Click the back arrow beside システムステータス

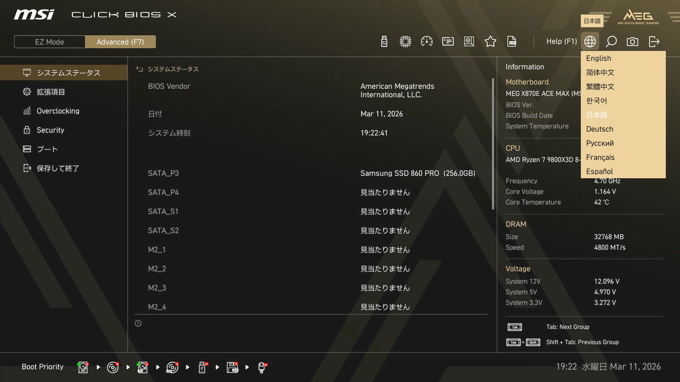click(139, 69)
